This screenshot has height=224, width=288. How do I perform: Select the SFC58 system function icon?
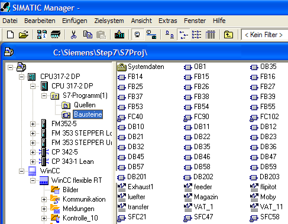coord(254,218)
